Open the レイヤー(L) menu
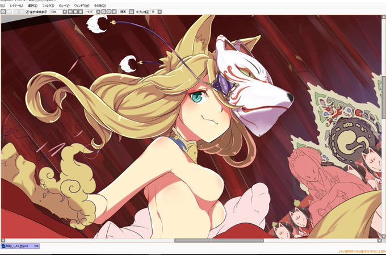 tap(16, 6)
